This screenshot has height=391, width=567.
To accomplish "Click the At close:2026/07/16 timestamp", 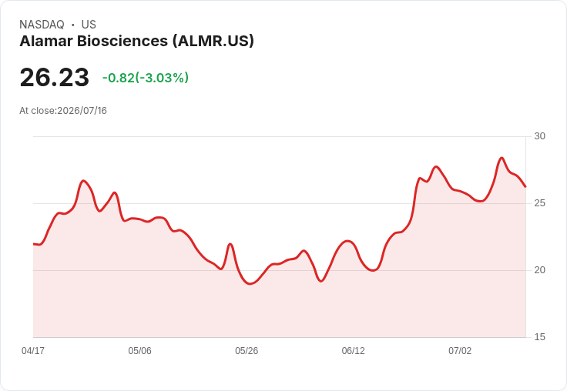I will (63, 111).
